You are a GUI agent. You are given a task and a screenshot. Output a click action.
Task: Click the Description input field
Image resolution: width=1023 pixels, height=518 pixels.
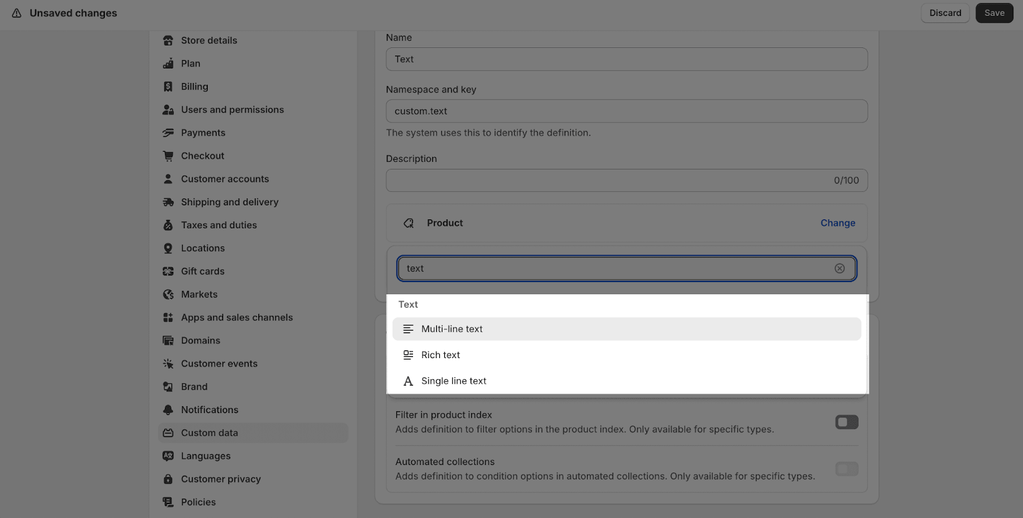pos(627,180)
